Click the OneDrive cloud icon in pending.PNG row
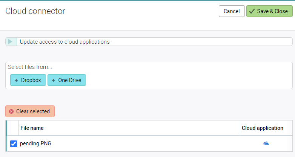The image size is (295, 157). coord(266,143)
